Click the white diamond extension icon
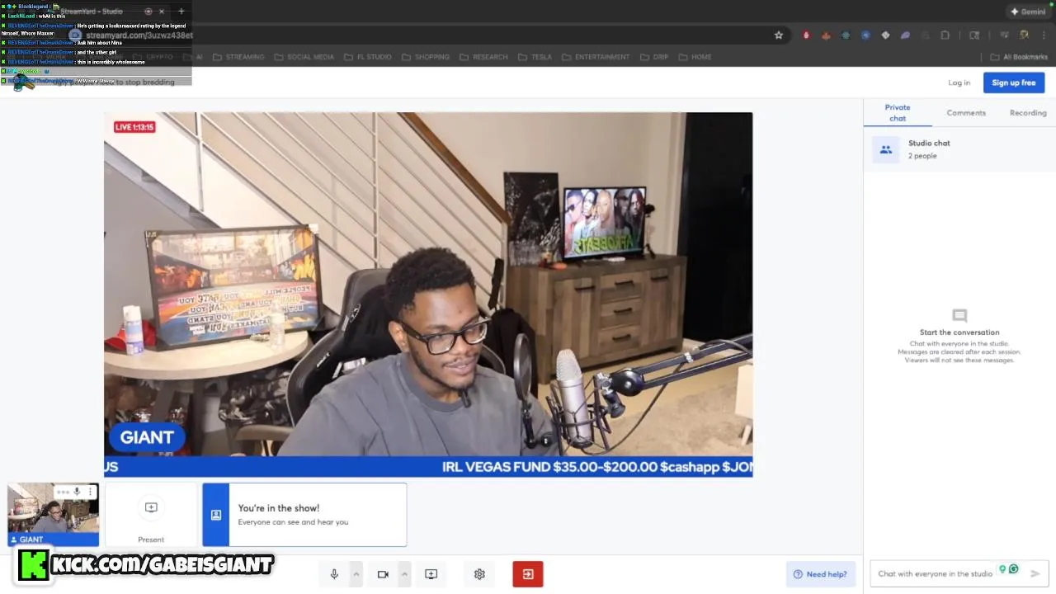 click(885, 35)
